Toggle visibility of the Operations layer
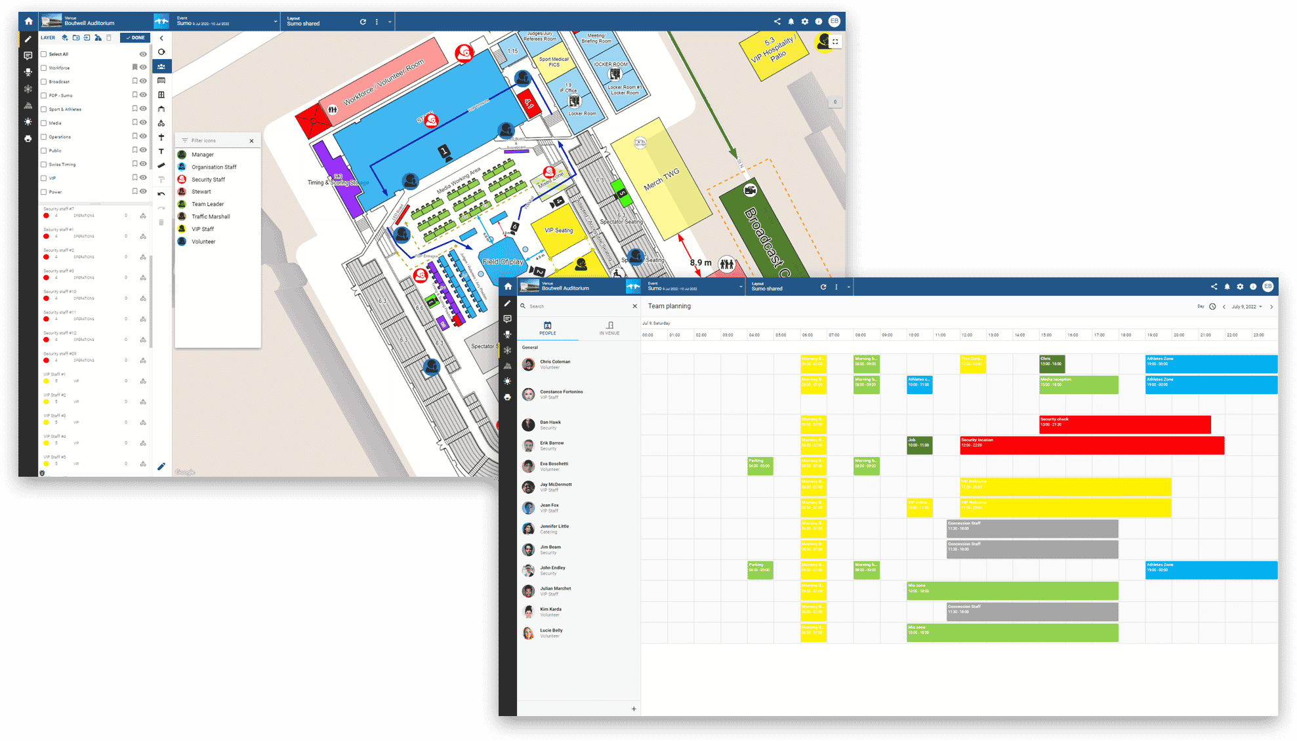The height and width of the screenshot is (741, 1297). coord(144,137)
